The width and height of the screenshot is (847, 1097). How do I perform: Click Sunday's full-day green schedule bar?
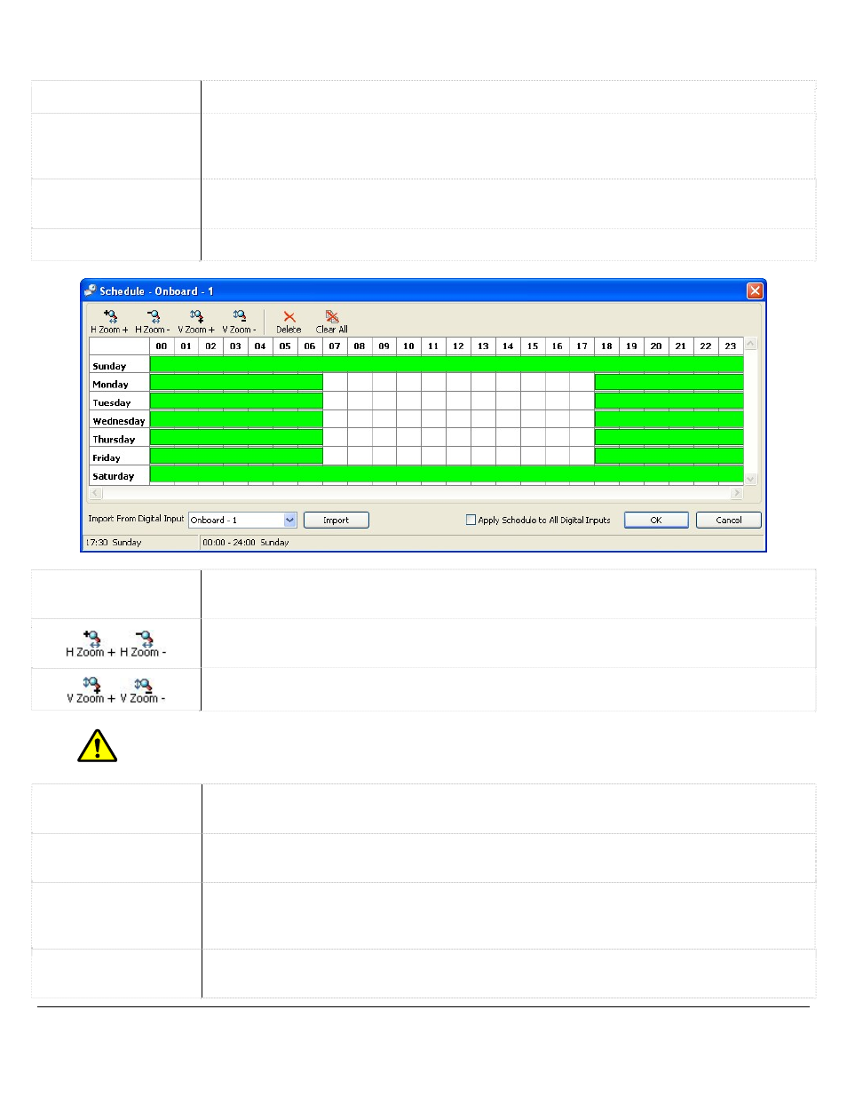[447, 364]
